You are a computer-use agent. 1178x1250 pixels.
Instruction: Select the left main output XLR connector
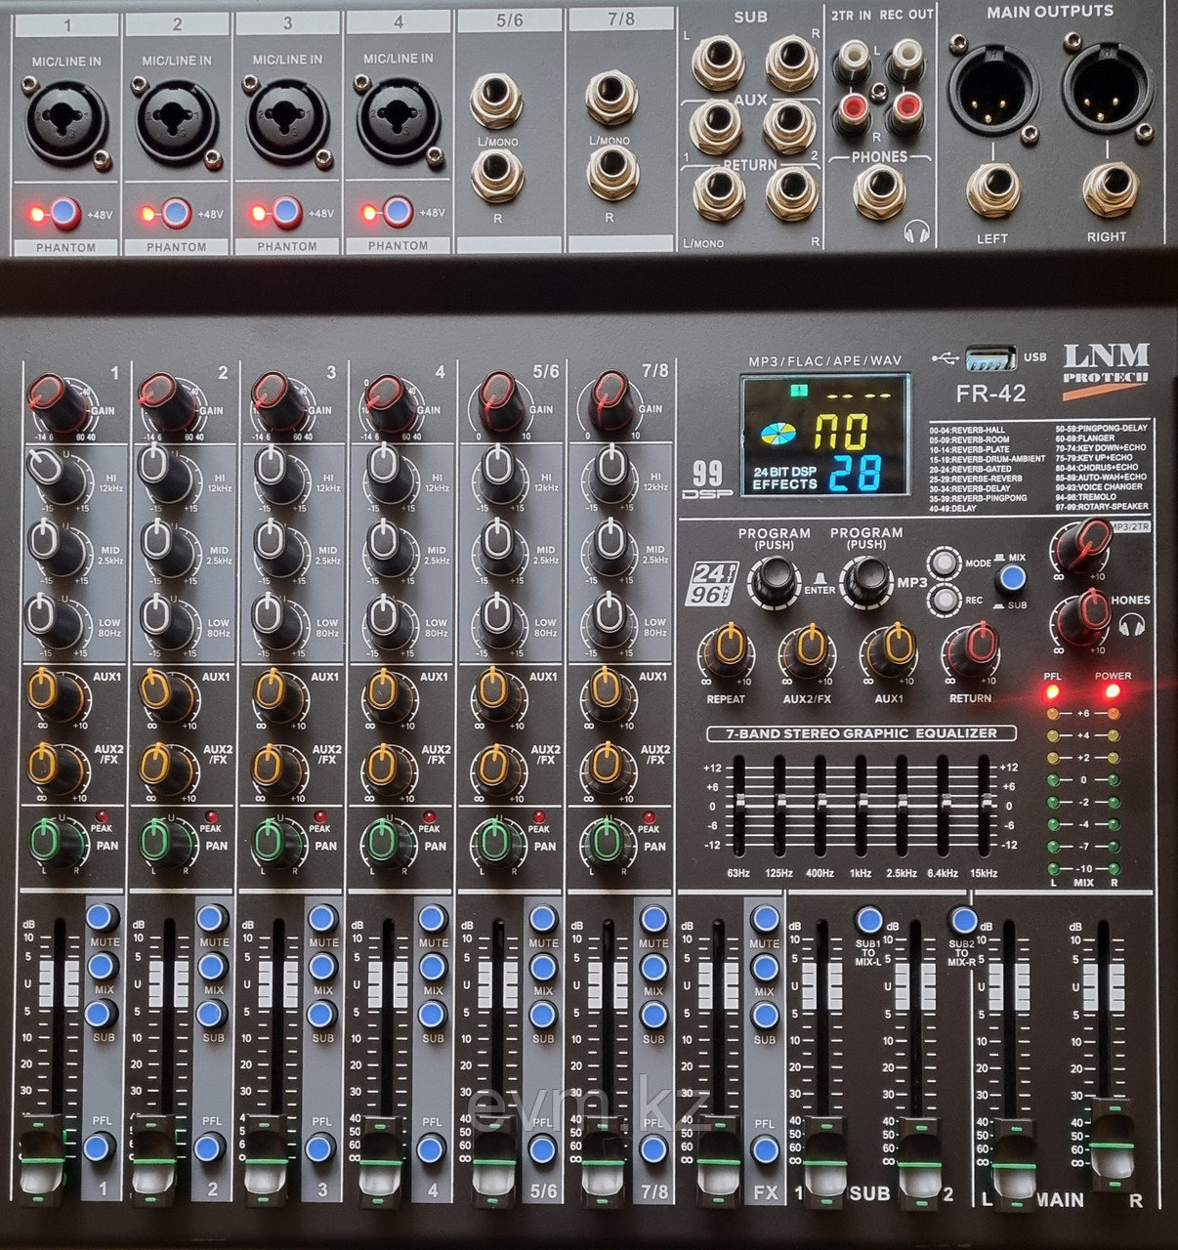992,89
